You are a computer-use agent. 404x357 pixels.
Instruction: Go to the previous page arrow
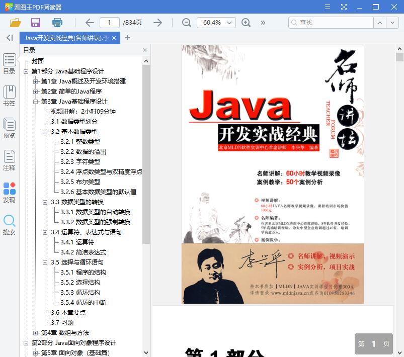[90, 23]
